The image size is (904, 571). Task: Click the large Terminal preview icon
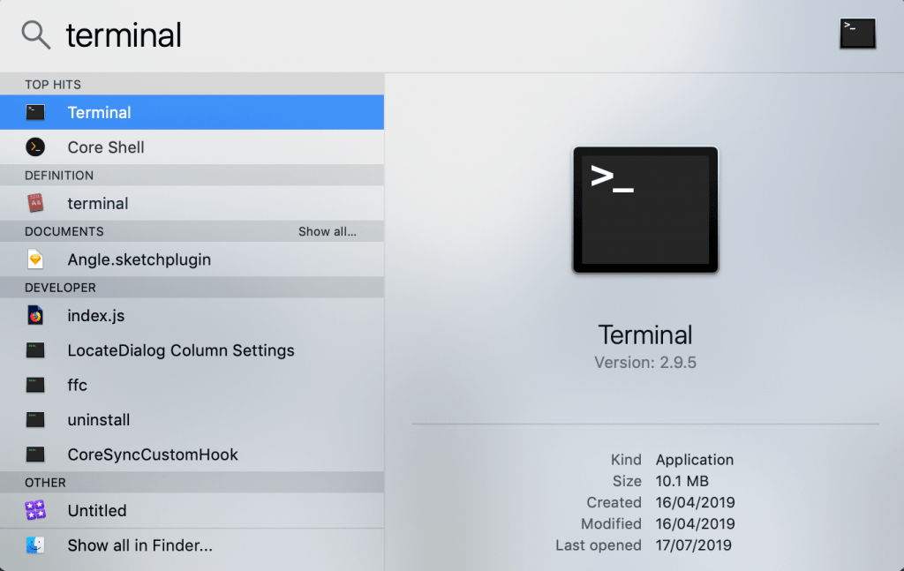[645, 209]
